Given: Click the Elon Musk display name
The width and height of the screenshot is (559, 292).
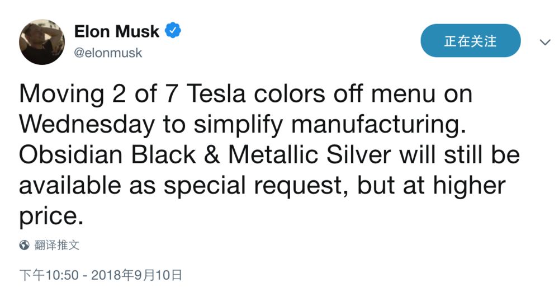Looking at the screenshot, I should pyautogui.click(x=116, y=31).
